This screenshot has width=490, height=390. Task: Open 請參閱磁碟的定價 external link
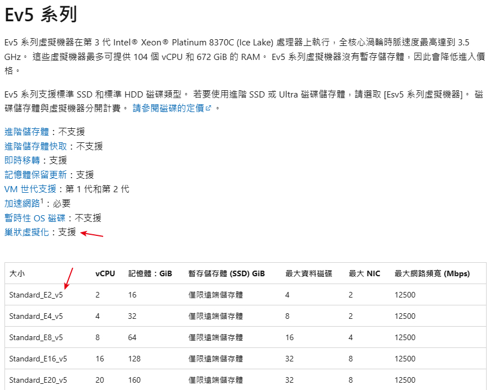pos(172,108)
